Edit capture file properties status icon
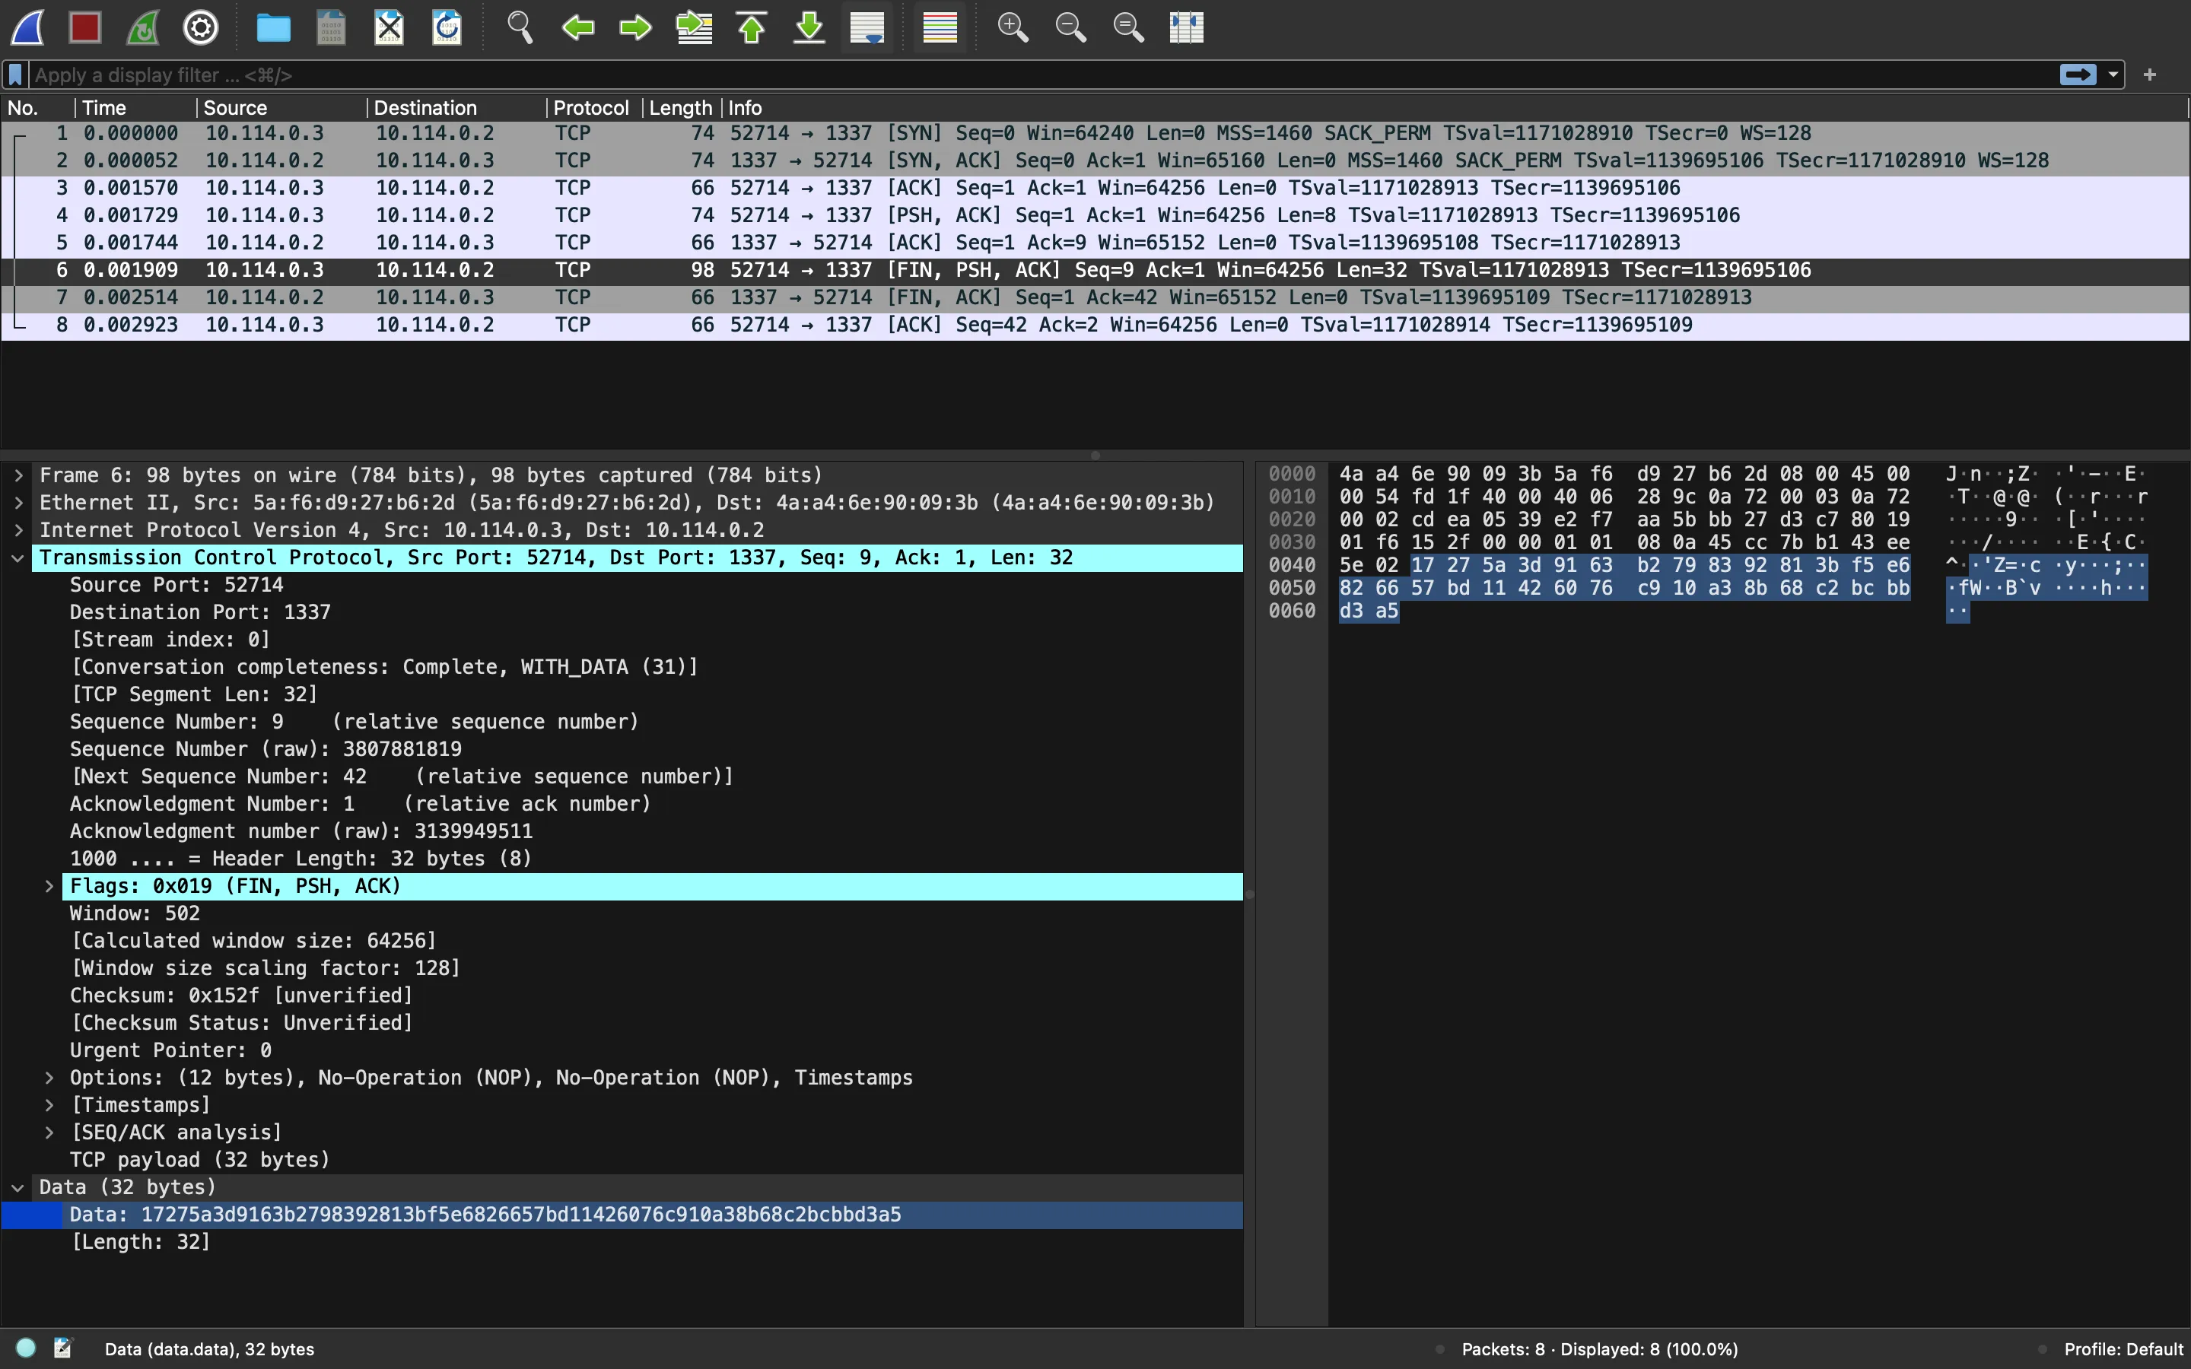This screenshot has width=2191, height=1369. click(62, 1348)
